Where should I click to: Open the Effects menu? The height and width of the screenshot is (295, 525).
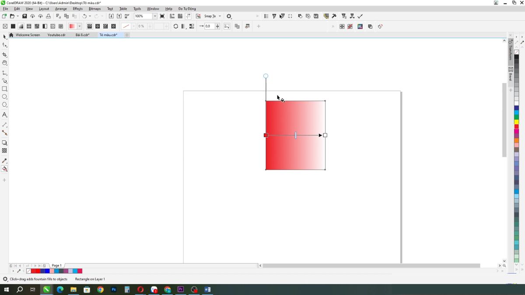pos(77,9)
